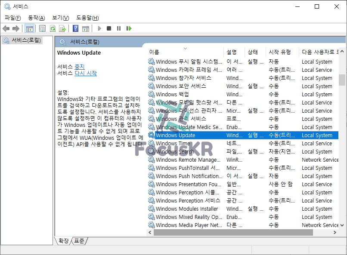Toggle the console tree show/hide icon
347x255 pixels.
tap(29, 28)
